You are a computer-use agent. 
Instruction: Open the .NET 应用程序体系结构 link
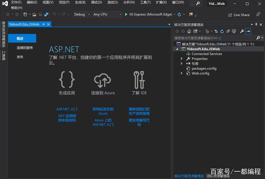pos(67,118)
